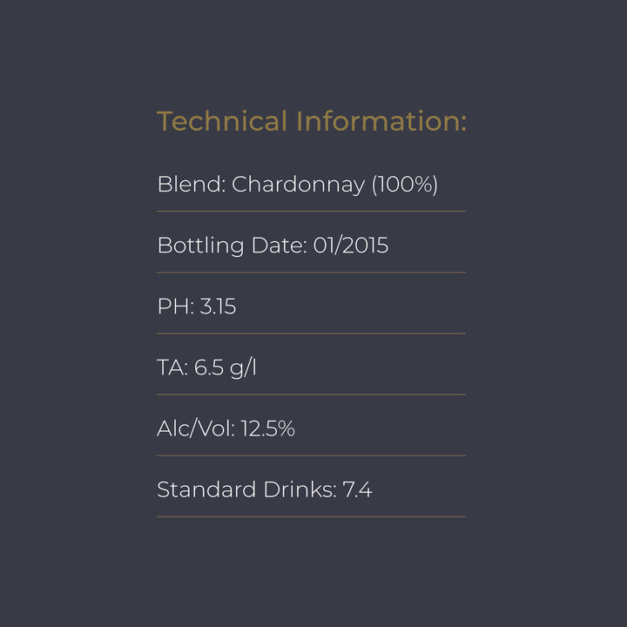627x627 pixels.
Task: Select the PH: 3.15 row
Action: click(197, 307)
